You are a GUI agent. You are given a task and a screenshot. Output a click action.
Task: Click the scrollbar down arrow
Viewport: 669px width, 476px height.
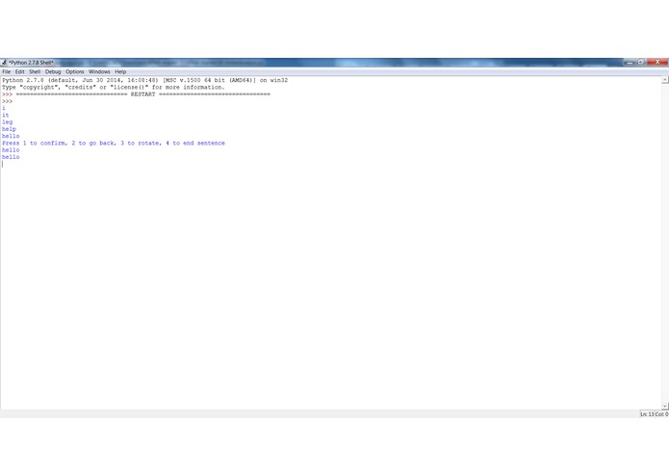click(x=665, y=406)
